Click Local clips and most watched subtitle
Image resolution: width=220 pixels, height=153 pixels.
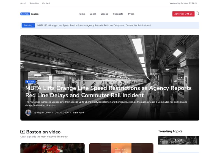44,136
